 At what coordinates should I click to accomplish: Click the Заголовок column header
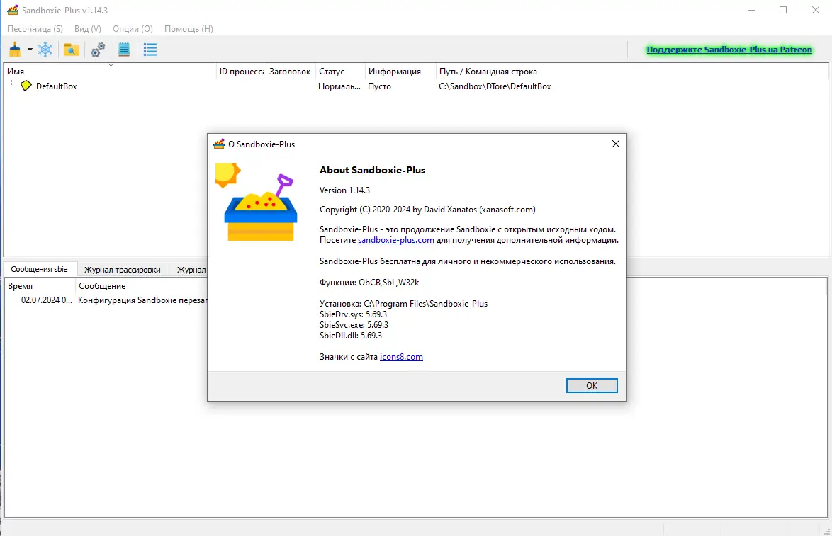(x=290, y=71)
